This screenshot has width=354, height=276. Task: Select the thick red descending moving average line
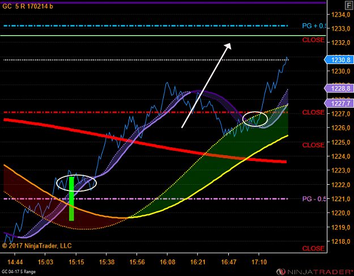coord(144,144)
